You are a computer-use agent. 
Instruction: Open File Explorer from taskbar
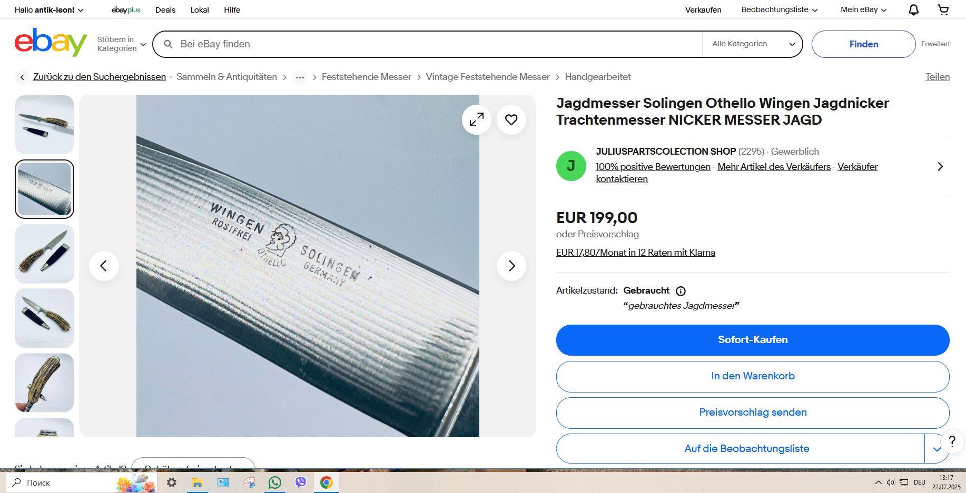coord(197,482)
